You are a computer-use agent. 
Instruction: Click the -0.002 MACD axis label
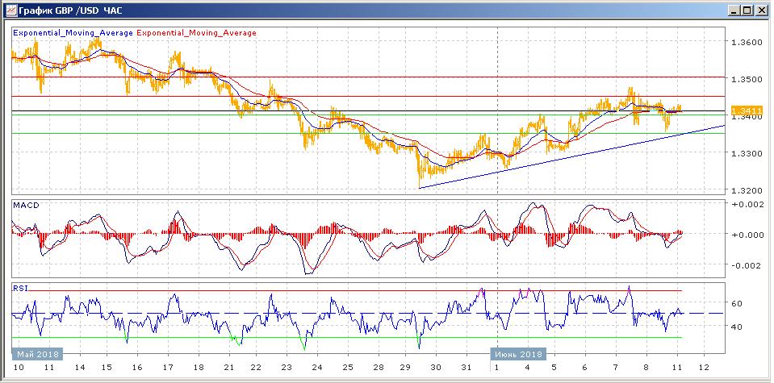tap(746, 265)
